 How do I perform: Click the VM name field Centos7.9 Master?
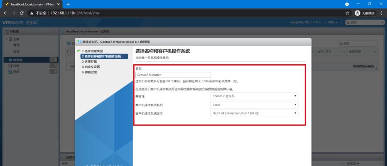(173, 75)
